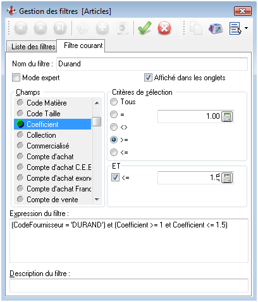
Task: Select the Tous radio option
Action: 114,102
